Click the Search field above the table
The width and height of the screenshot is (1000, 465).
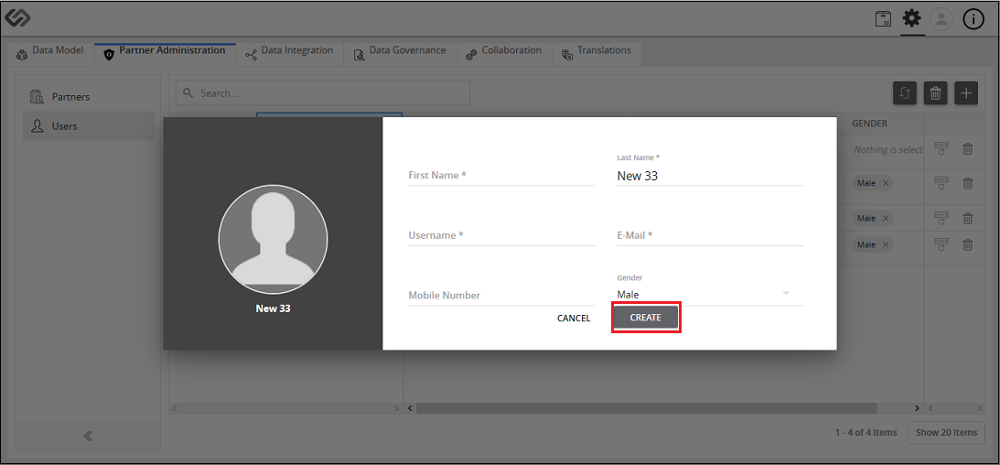coord(323,93)
